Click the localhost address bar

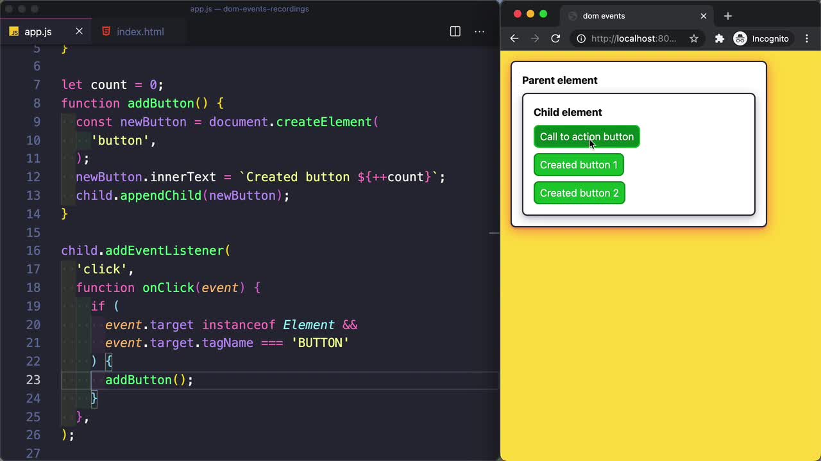(x=633, y=38)
